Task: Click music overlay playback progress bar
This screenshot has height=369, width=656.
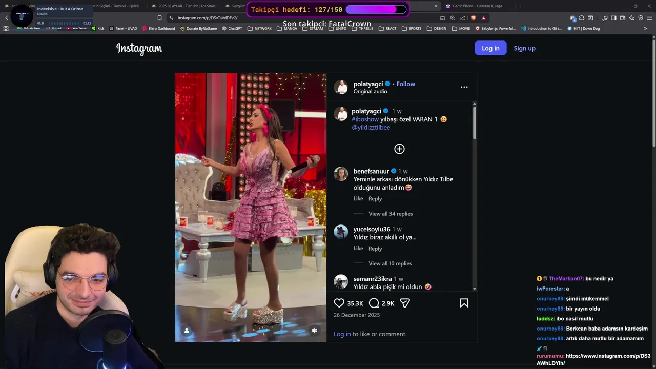Action: (64, 23)
